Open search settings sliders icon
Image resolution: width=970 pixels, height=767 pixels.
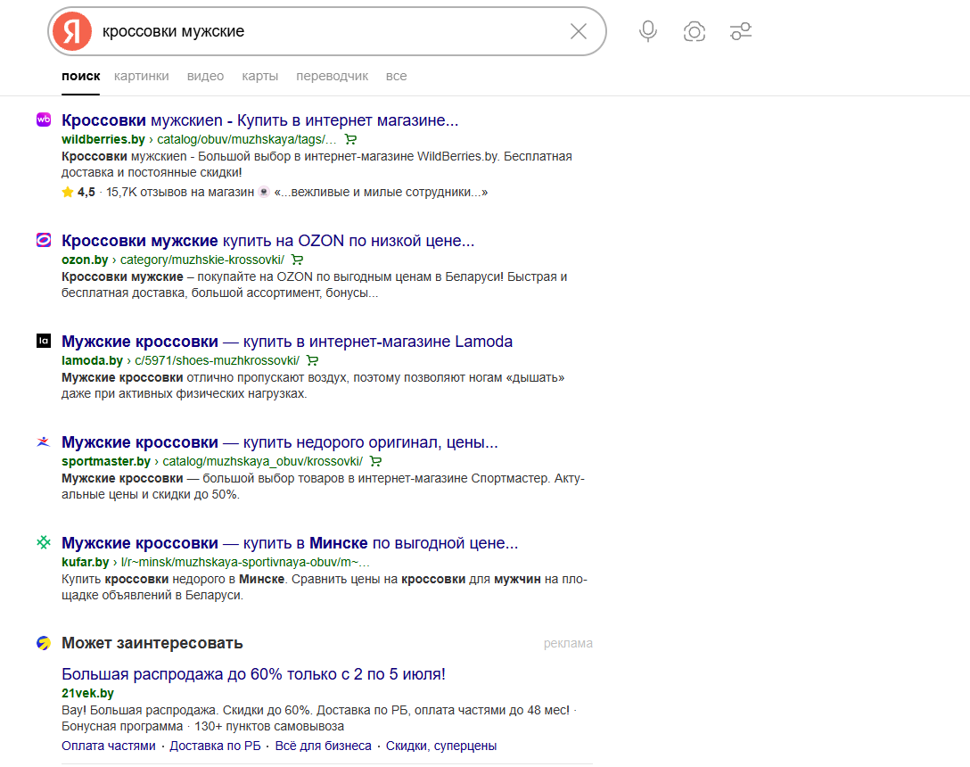pos(741,31)
